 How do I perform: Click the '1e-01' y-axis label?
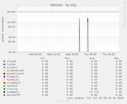point(12,37)
